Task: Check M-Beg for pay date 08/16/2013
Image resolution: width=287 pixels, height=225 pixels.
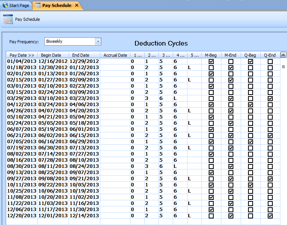Action: click(211, 160)
